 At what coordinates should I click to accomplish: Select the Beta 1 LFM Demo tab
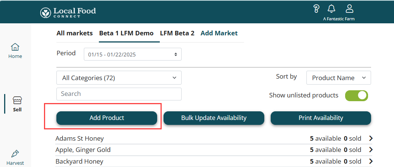click(126, 33)
